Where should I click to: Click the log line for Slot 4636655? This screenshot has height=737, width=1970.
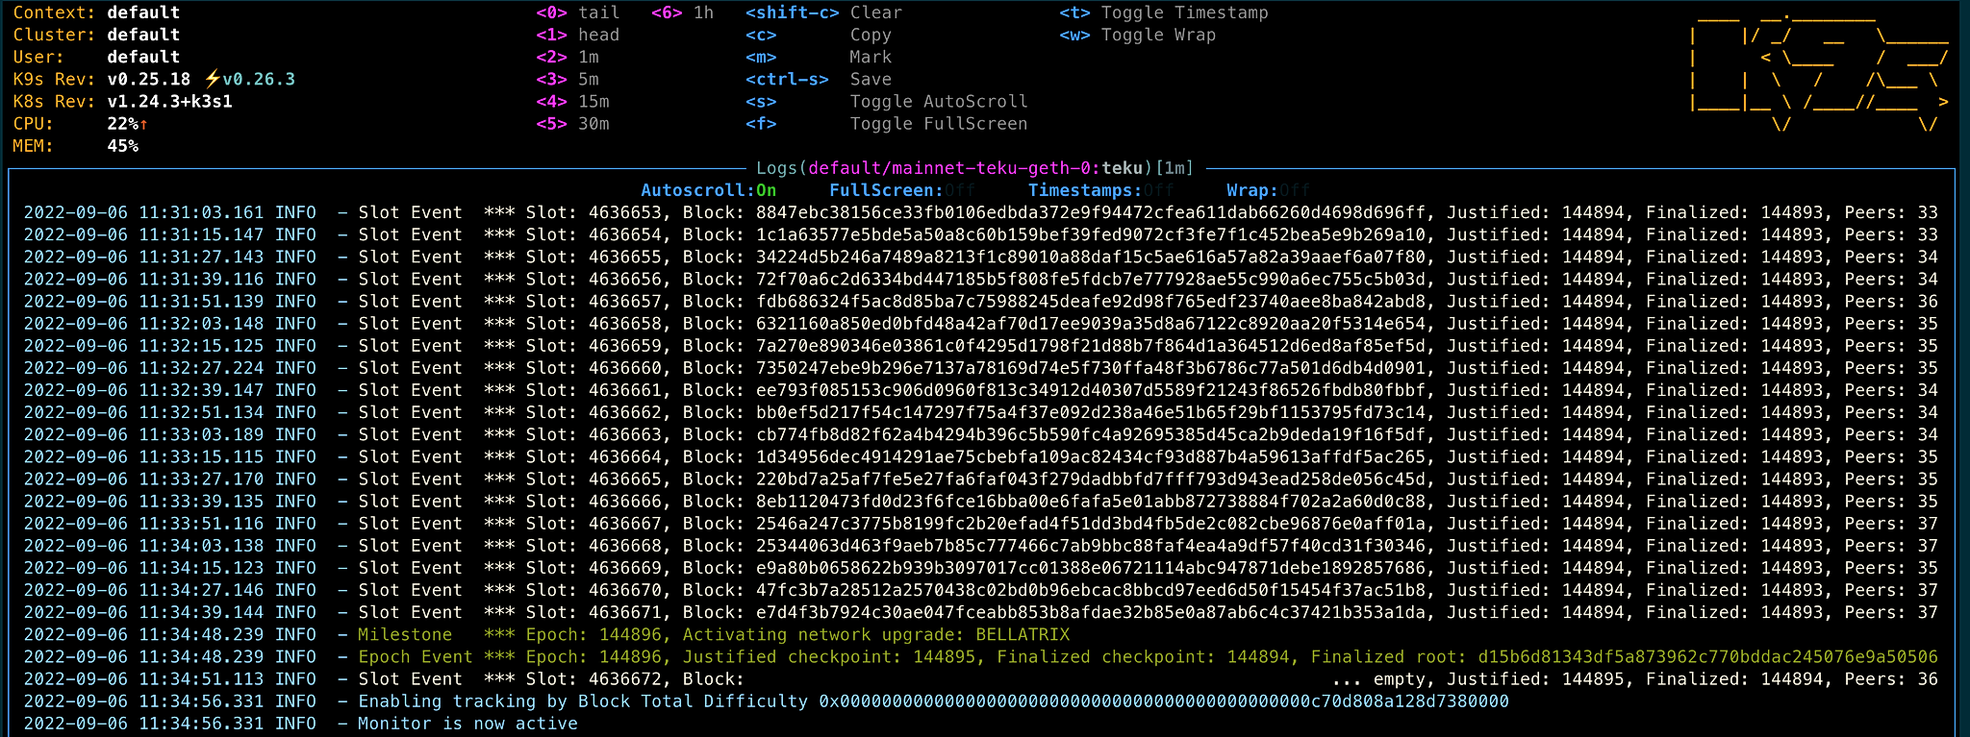pos(981,257)
